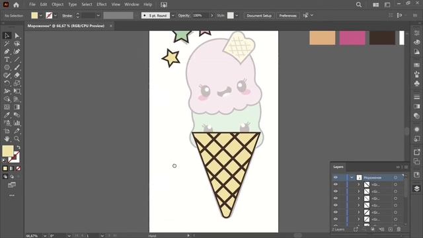Viewport: 423px width, 238px height.
Task: Click the dark brown swatch rectangle
Action: pyautogui.click(x=382, y=38)
